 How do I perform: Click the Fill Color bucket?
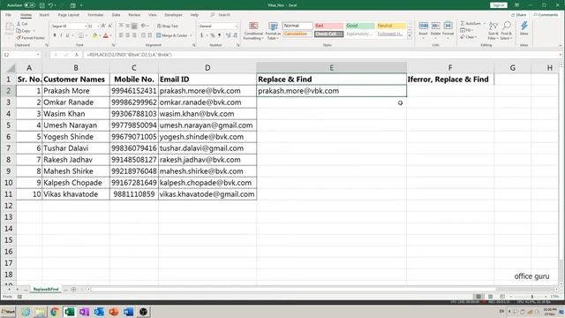coord(94,35)
